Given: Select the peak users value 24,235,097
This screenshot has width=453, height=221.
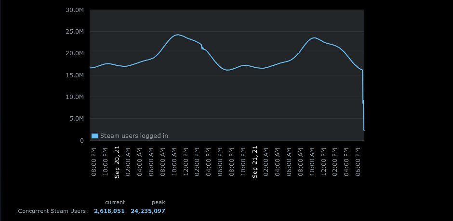Looking at the screenshot, I should (x=148, y=211).
